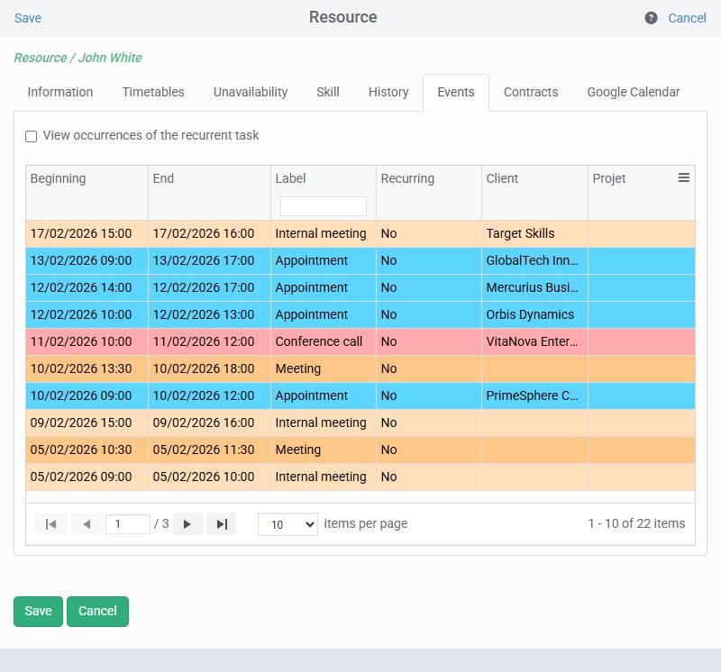The height and width of the screenshot is (672, 721).
Task: Sort by the End column header
Action: (163, 178)
